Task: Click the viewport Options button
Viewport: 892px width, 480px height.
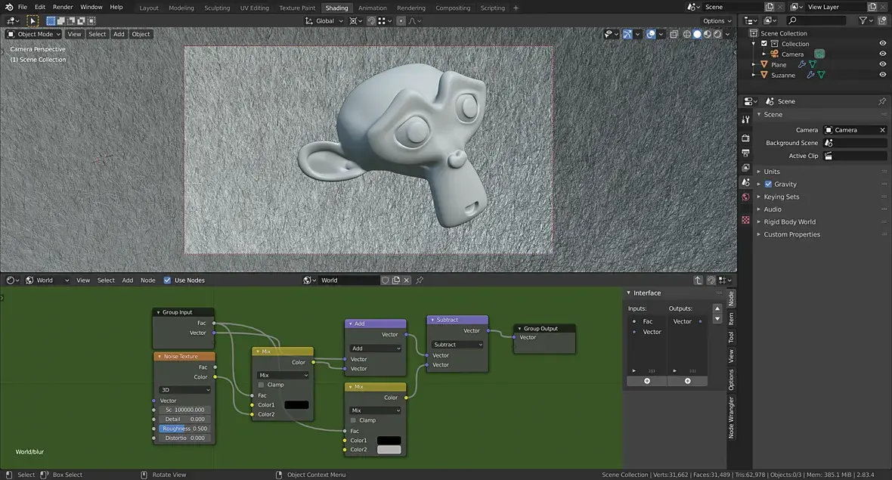Action: tap(716, 21)
